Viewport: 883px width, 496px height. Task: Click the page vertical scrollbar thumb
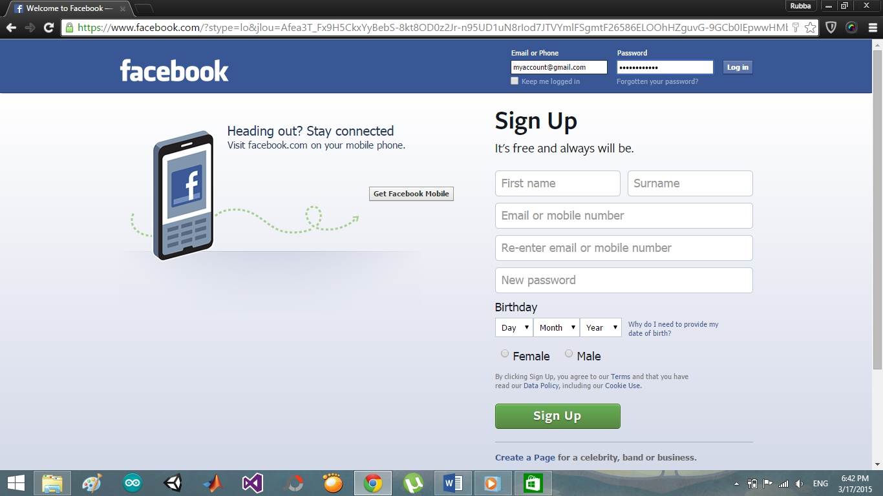pos(877,210)
